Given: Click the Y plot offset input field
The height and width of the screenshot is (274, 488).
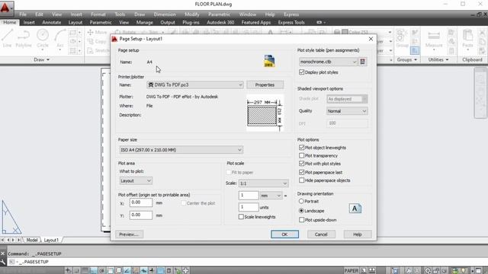Looking at the screenshot, I should point(141,215).
